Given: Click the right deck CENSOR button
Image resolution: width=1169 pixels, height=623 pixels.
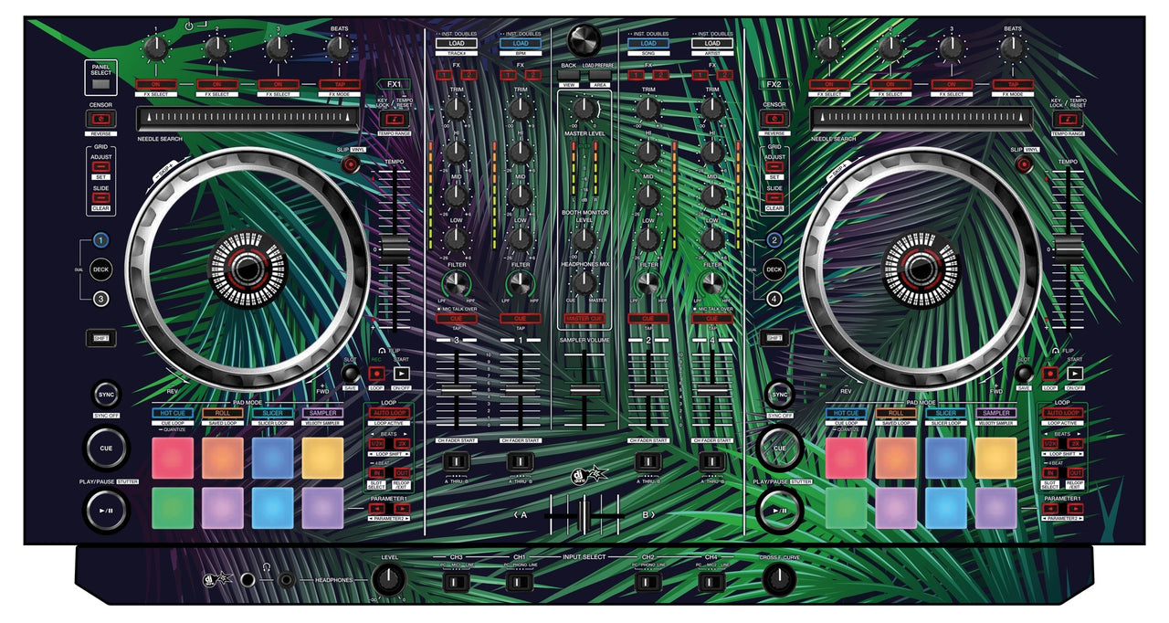Looking at the screenshot, I should pyautogui.click(x=774, y=118).
